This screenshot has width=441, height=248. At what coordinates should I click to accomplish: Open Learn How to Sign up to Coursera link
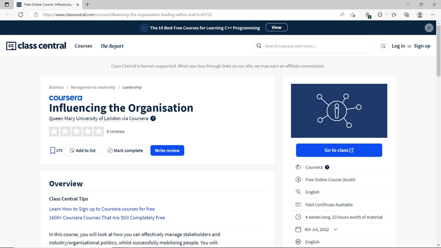click(x=102, y=209)
